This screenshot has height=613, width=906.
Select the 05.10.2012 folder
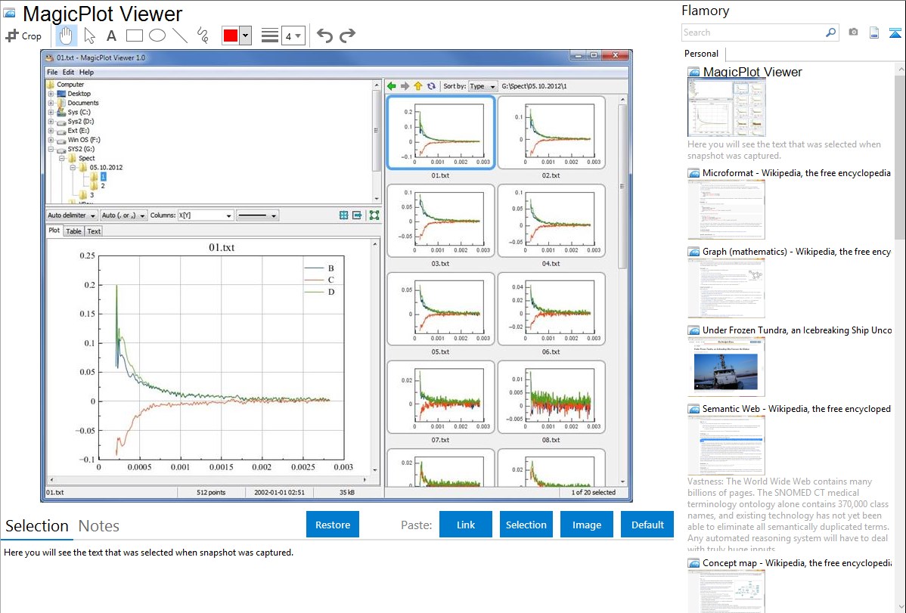tap(106, 168)
